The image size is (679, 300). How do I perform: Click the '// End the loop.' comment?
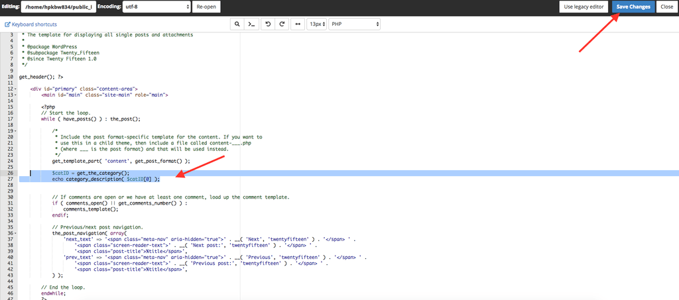point(63,287)
